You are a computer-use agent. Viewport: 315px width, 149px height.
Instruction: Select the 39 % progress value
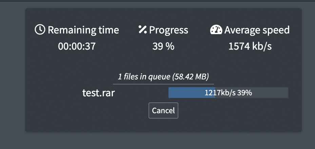(163, 46)
